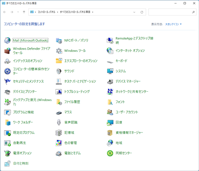The height and width of the screenshot is (171, 199).
Task: Click the システム monitor icon
Action: [110, 71]
